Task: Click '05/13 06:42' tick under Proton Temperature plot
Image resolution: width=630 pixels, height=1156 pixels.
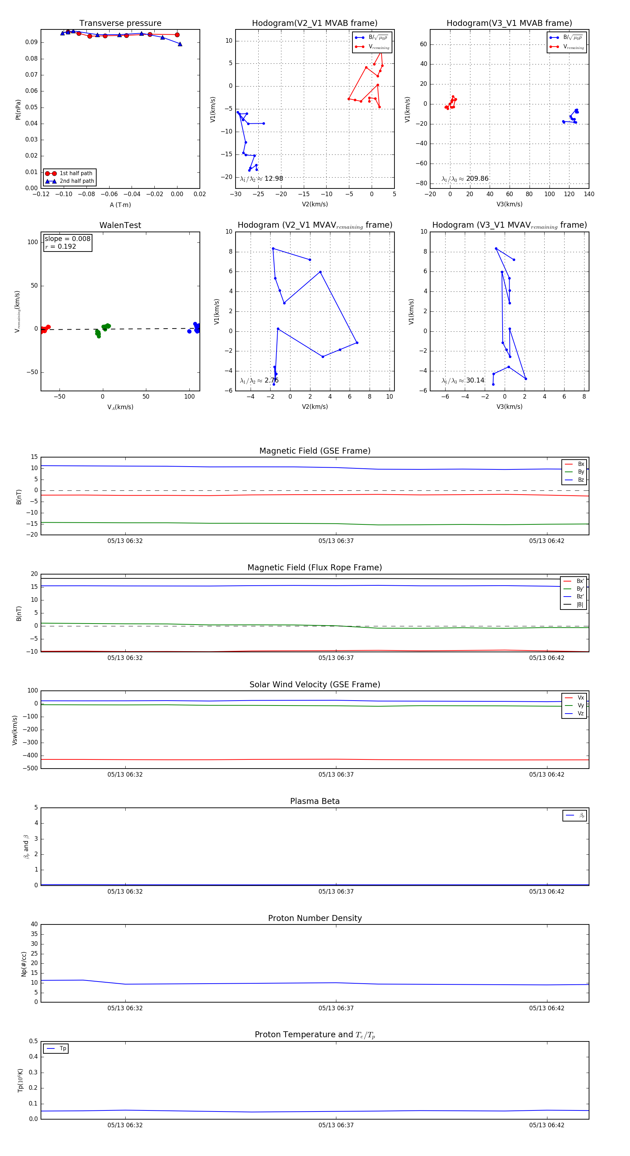Action: [x=547, y=1125]
